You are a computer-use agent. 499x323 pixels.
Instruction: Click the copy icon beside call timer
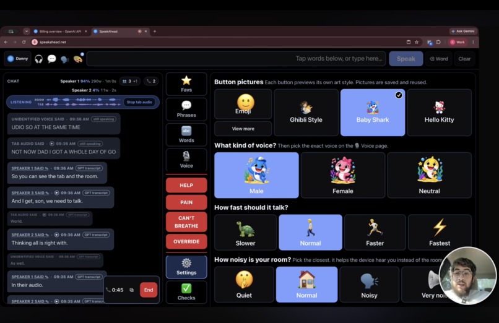click(132, 290)
